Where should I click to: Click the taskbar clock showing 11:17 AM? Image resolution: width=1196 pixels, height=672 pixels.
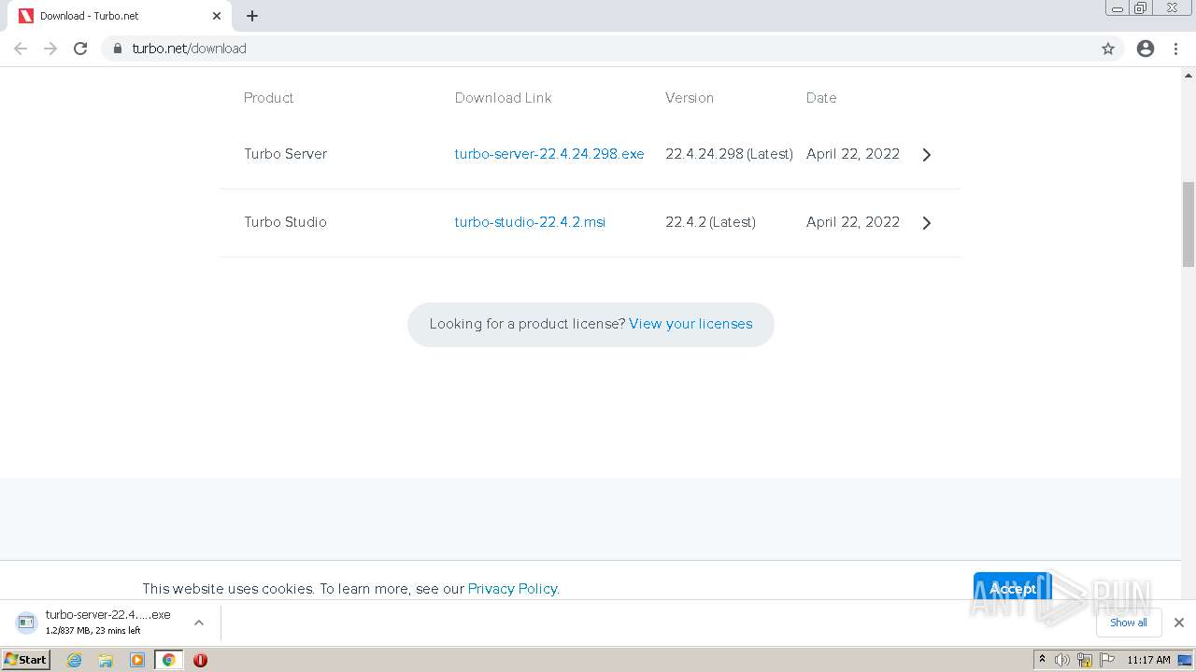coord(1148,660)
